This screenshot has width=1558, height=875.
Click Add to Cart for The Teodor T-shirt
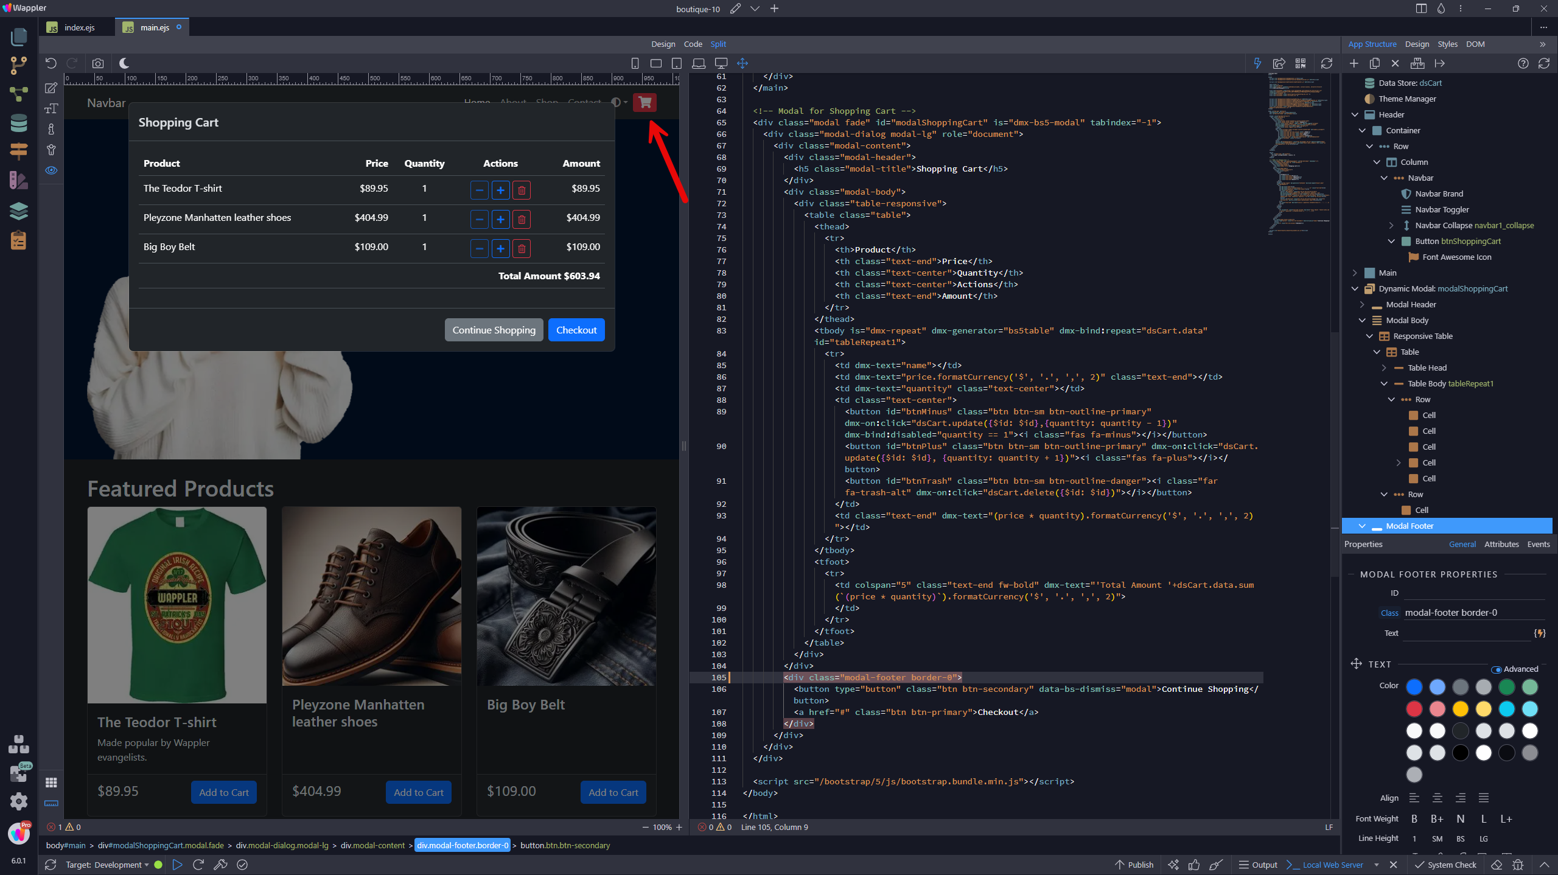click(224, 792)
